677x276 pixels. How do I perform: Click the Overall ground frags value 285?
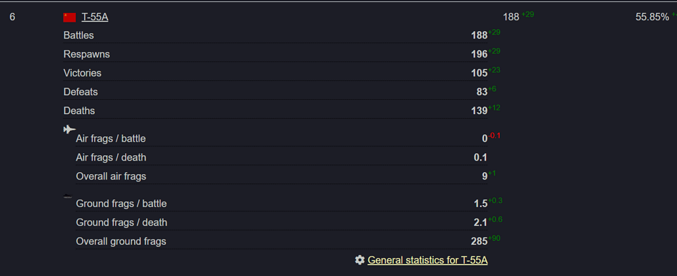(479, 242)
